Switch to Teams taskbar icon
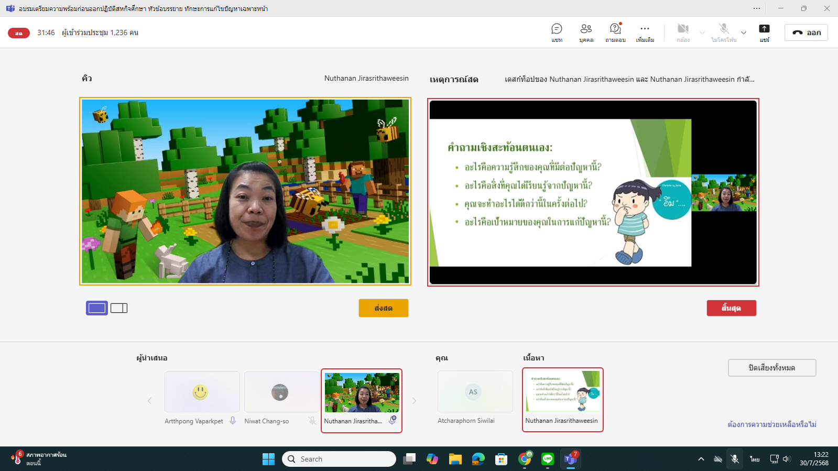The height and width of the screenshot is (471, 838). click(x=571, y=459)
